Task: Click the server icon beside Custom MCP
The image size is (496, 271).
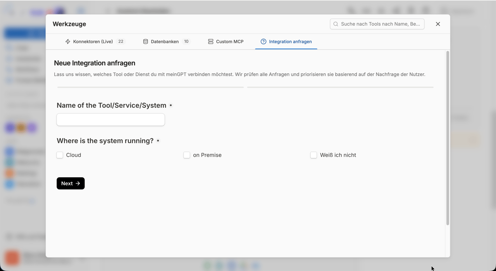Action: [211, 41]
